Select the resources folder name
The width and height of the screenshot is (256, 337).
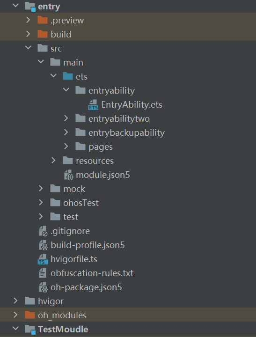coord(95,161)
